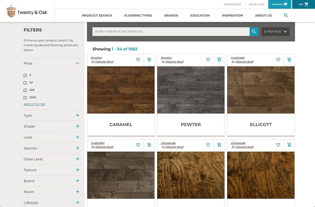315x207 pixels.
Task: Open the Education menu
Action: [200, 15]
